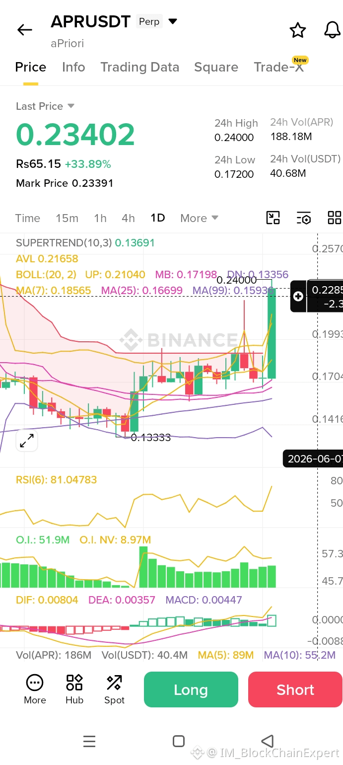Open the Trade-X tab
343x765 pixels.
[279, 67]
